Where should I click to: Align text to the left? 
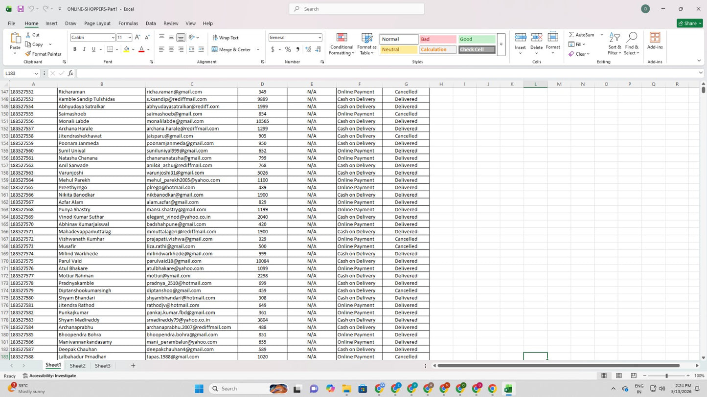tap(161, 49)
